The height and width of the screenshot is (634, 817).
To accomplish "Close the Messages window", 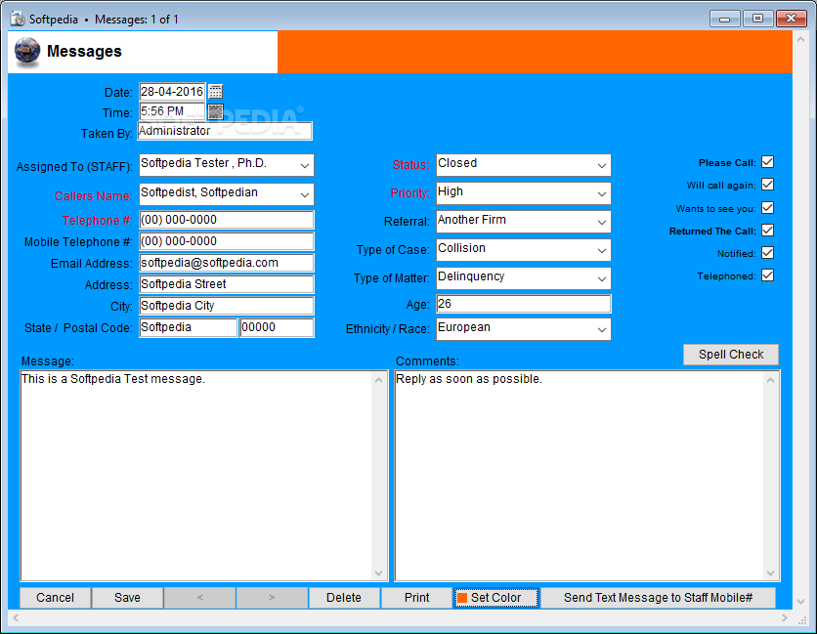I will pyautogui.click(x=791, y=19).
